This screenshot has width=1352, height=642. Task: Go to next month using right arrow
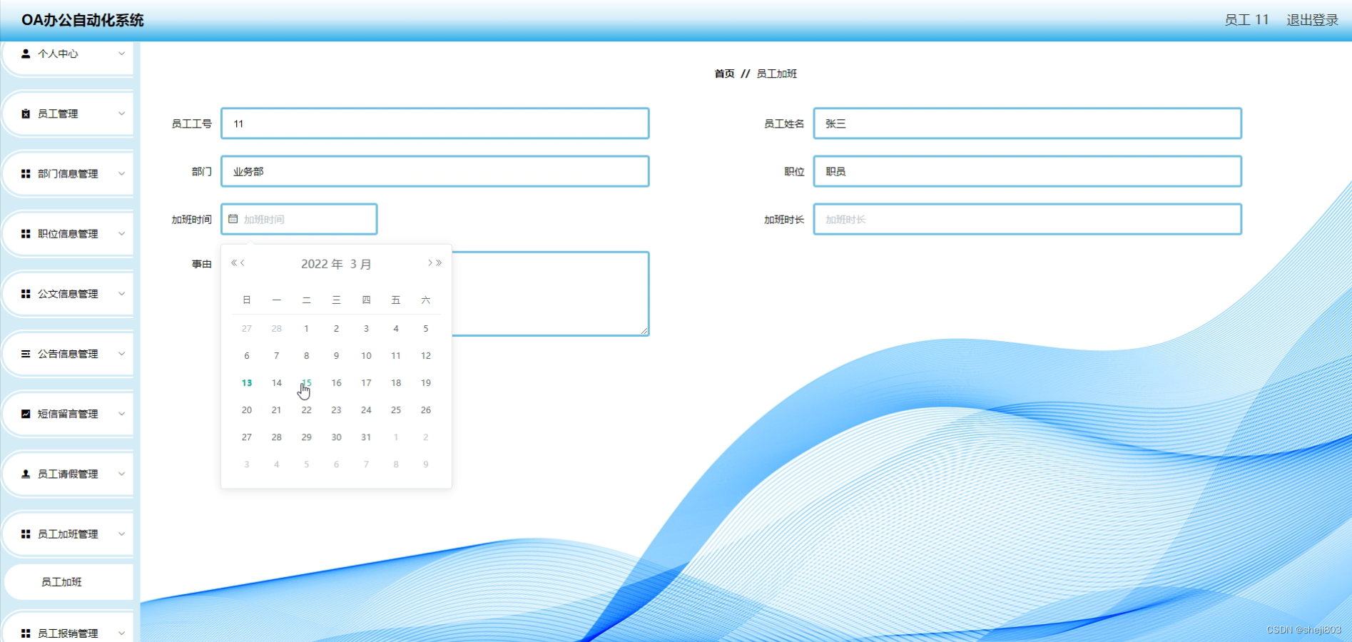tap(429, 263)
